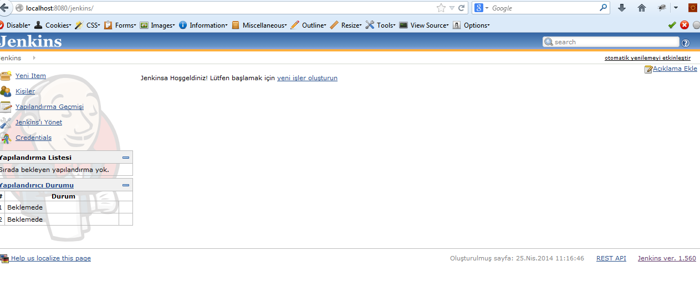Click the Jenkins'i Yönet tools icon
The image size is (700, 303).
[6, 122]
